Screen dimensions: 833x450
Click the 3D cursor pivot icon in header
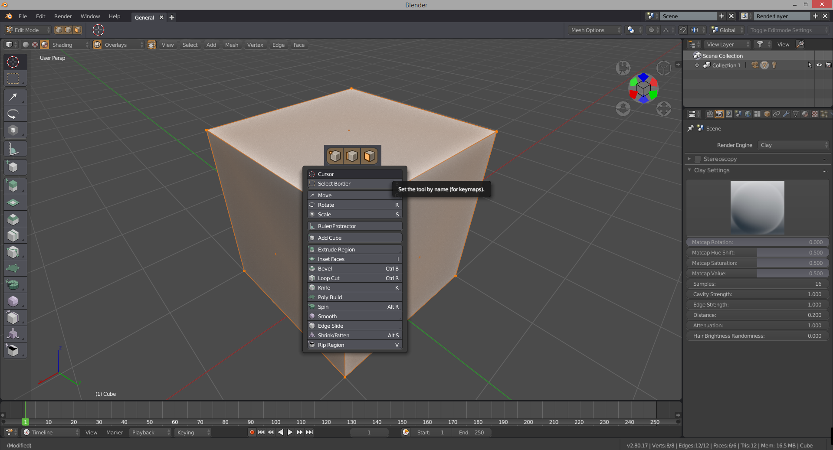(98, 30)
